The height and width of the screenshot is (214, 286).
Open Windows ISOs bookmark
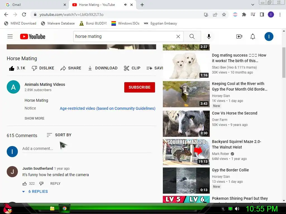tap(125, 23)
